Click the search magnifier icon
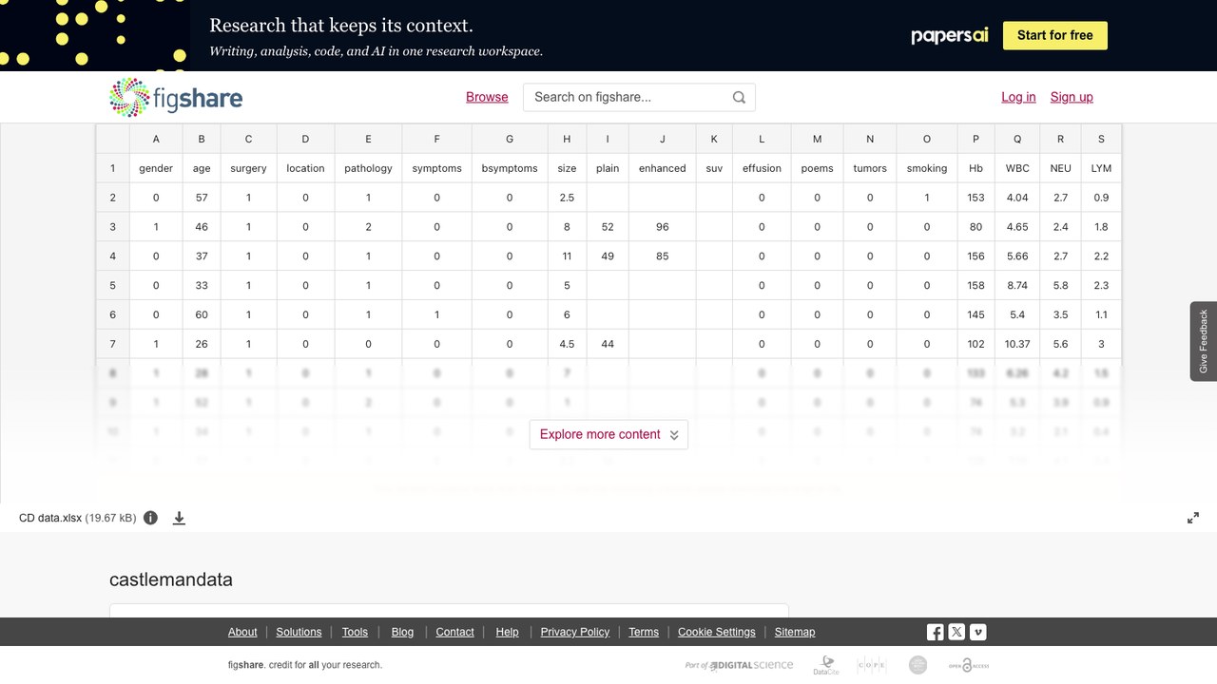Image resolution: width=1217 pixels, height=684 pixels. coord(739,97)
